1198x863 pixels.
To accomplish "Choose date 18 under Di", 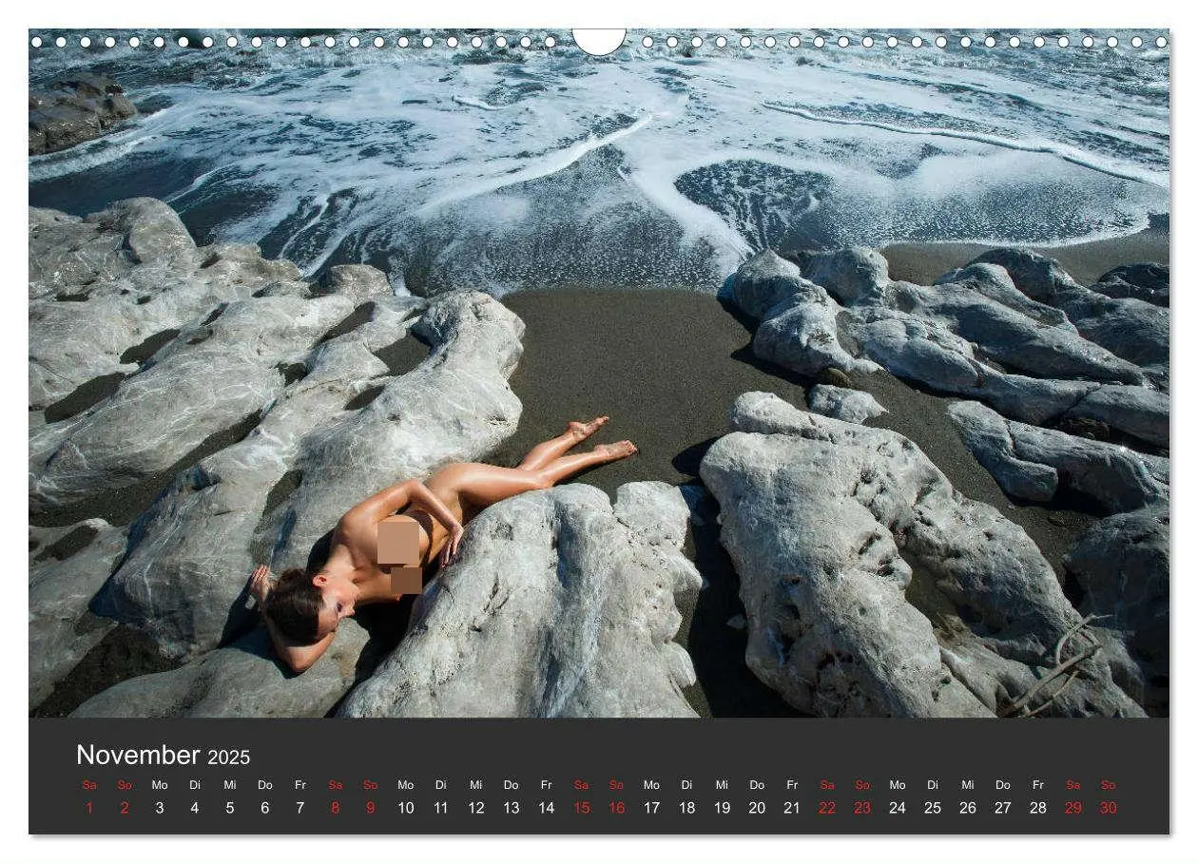I will (x=686, y=808).
